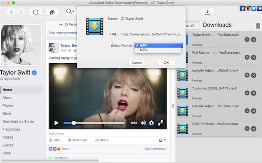Remove Isabelle Adjani YouTube.mp4 download

253,111
